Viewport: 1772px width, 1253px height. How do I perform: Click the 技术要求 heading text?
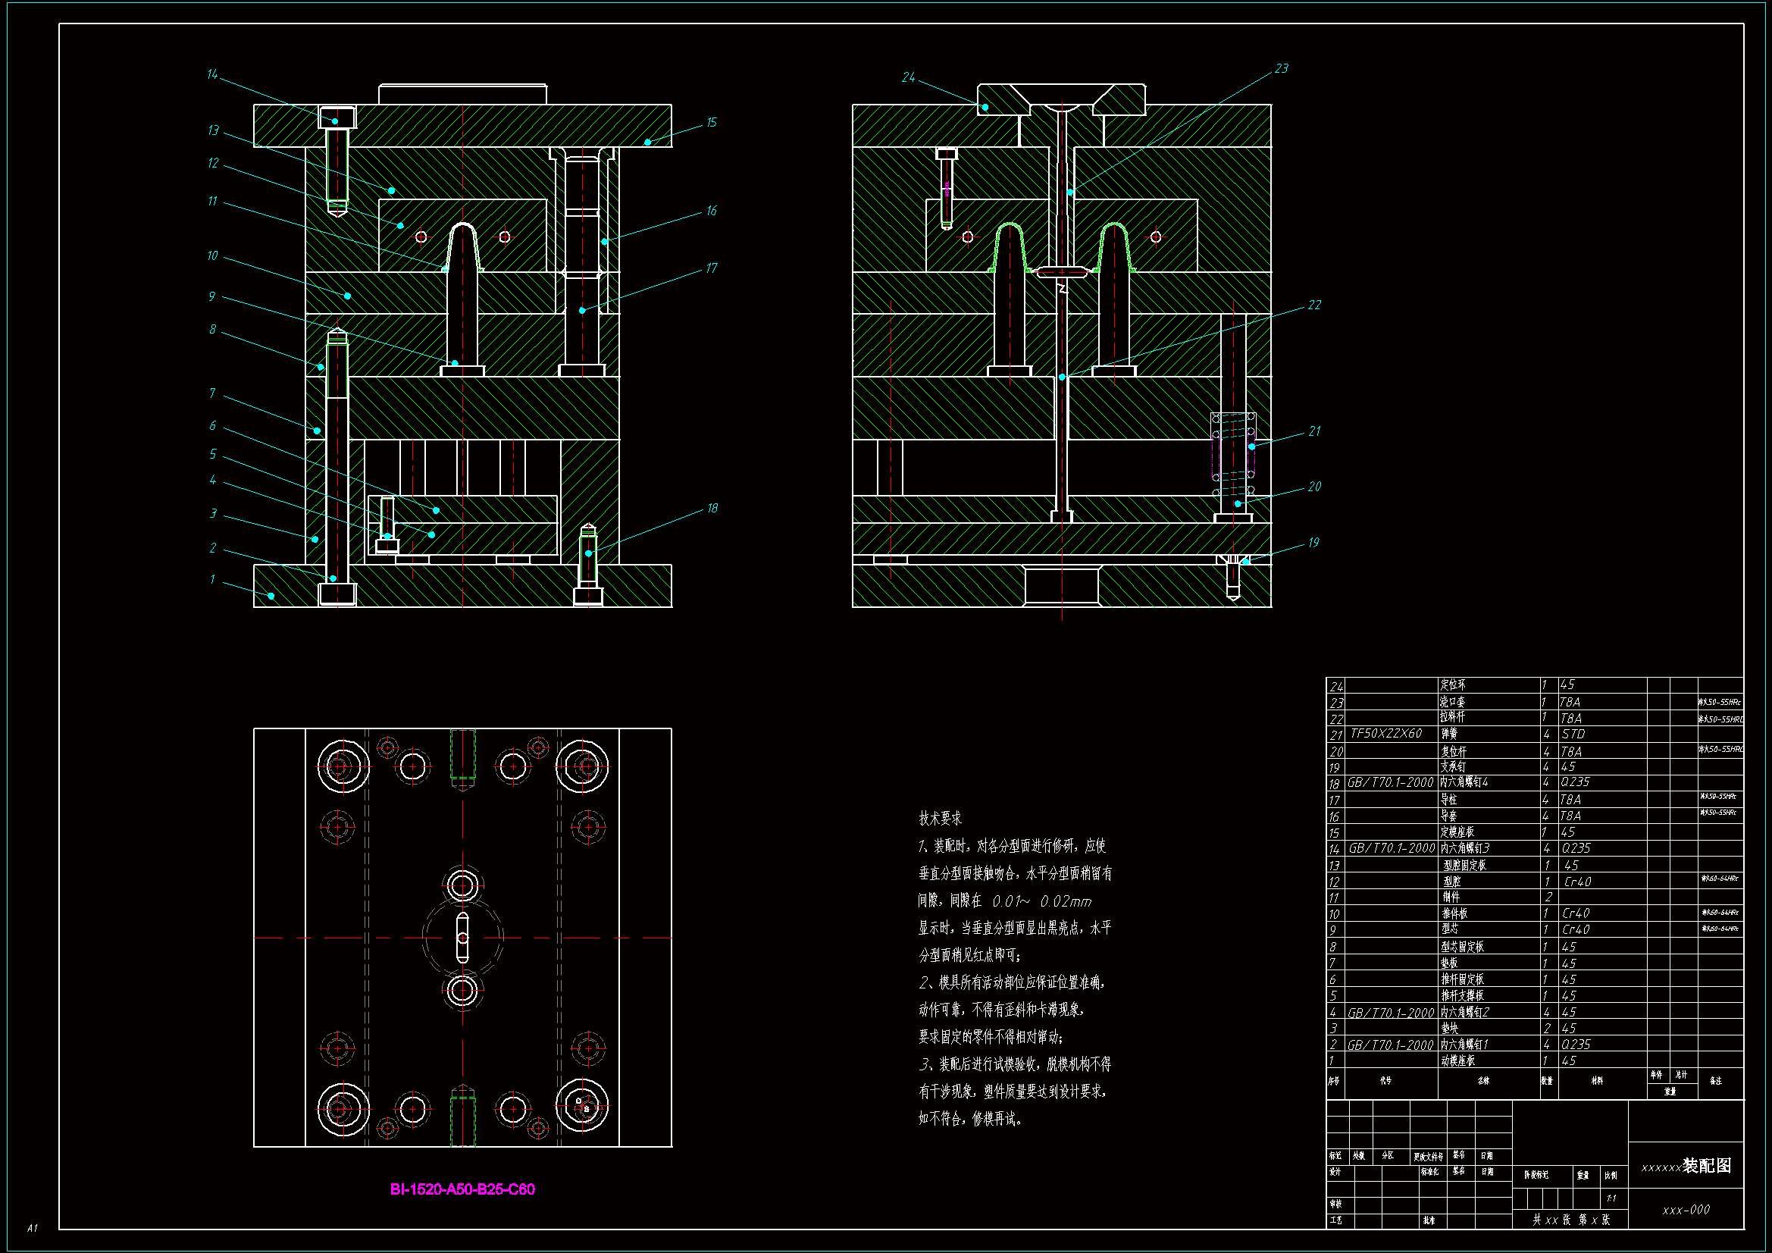point(939,819)
